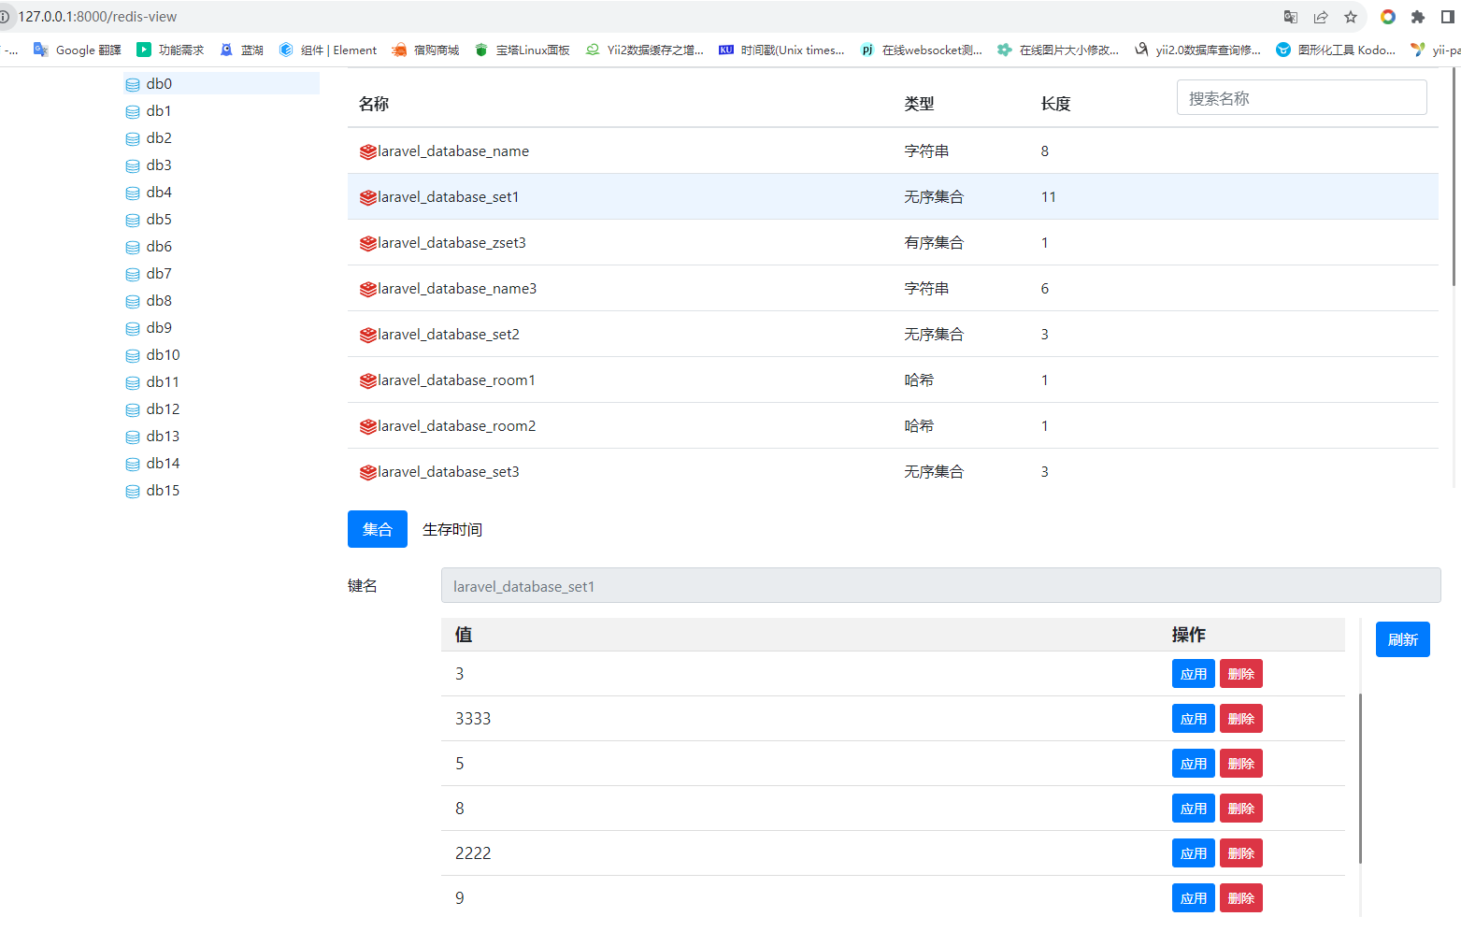Delete the value 5 row

click(1241, 764)
